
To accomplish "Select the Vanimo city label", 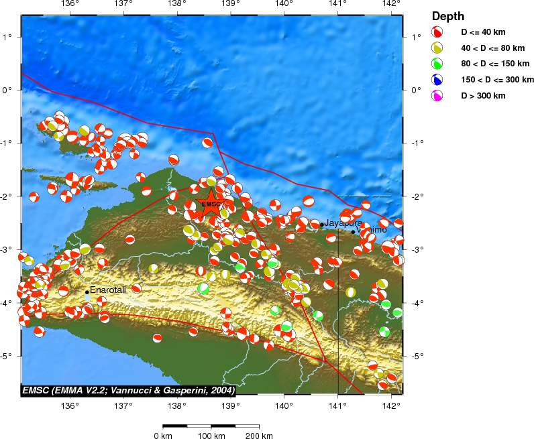I will coord(373,230).
